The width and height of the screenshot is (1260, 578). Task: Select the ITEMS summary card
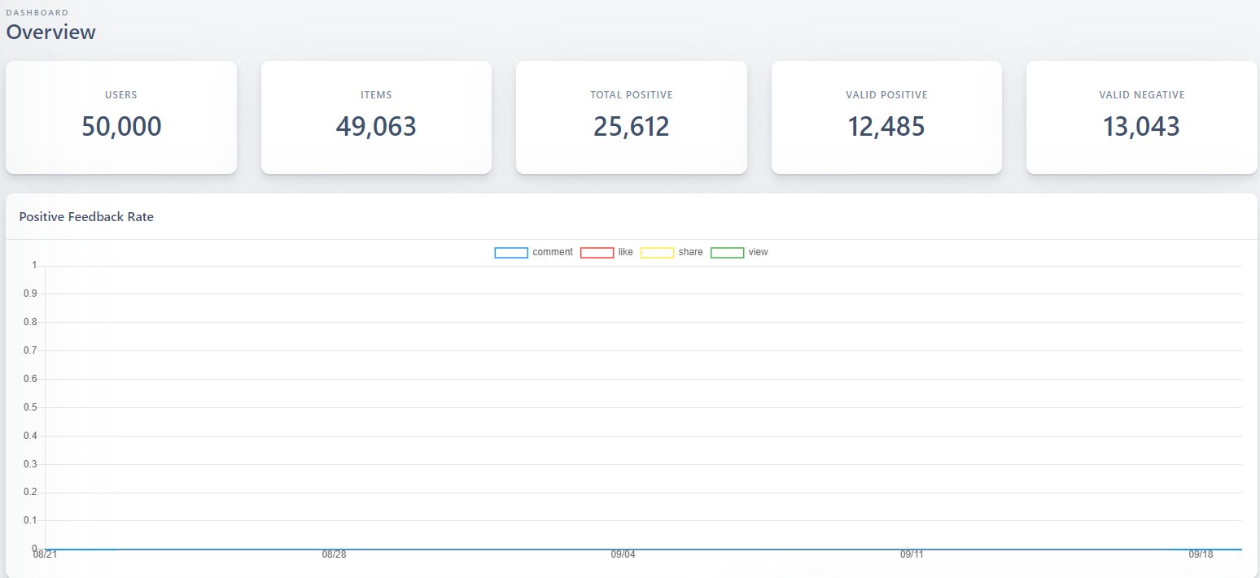[376, 117]
